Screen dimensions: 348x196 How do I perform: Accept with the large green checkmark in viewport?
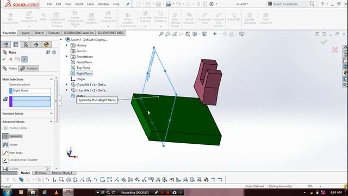(324, 41)
